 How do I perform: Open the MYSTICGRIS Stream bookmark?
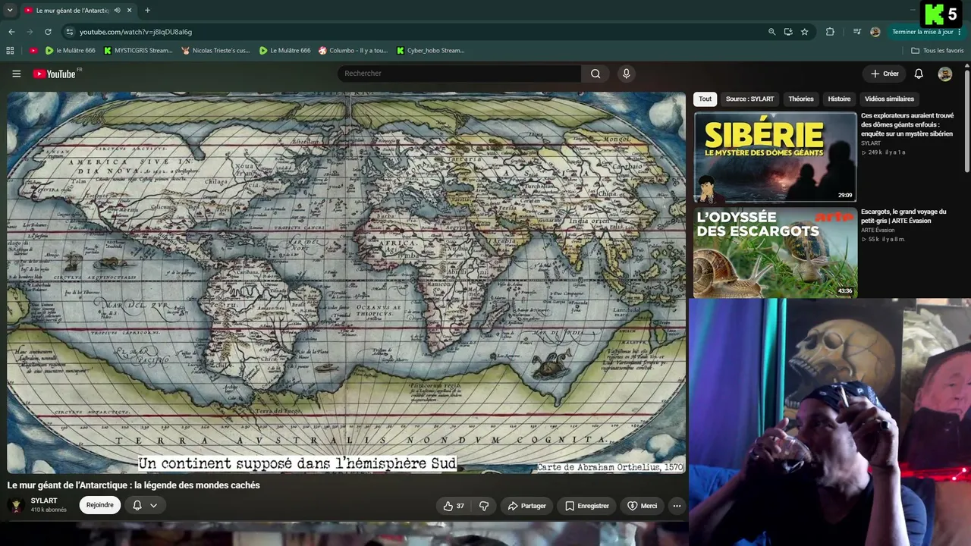tap(138, 51)
